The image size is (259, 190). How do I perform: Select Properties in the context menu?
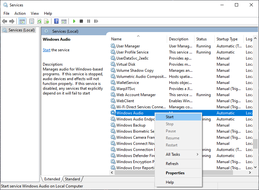click(175, 173)
